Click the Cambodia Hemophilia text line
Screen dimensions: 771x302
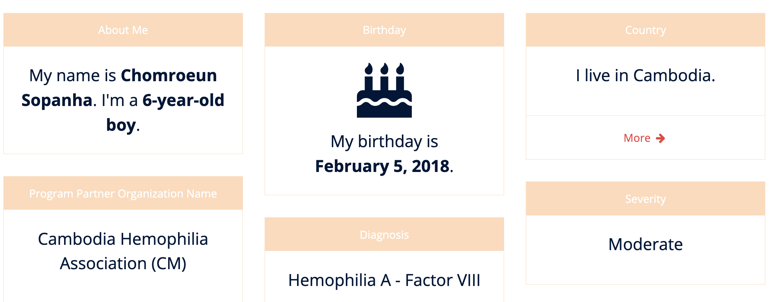coord(123,239)
